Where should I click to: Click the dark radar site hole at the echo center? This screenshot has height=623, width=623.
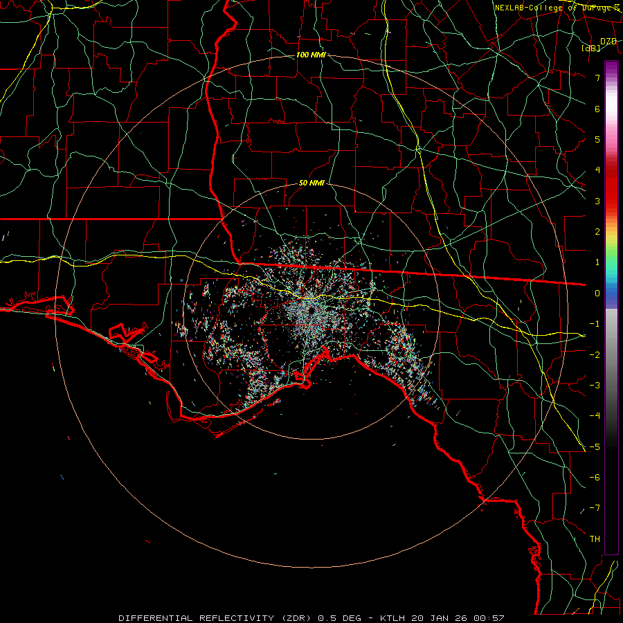click(x=311, y=309)
